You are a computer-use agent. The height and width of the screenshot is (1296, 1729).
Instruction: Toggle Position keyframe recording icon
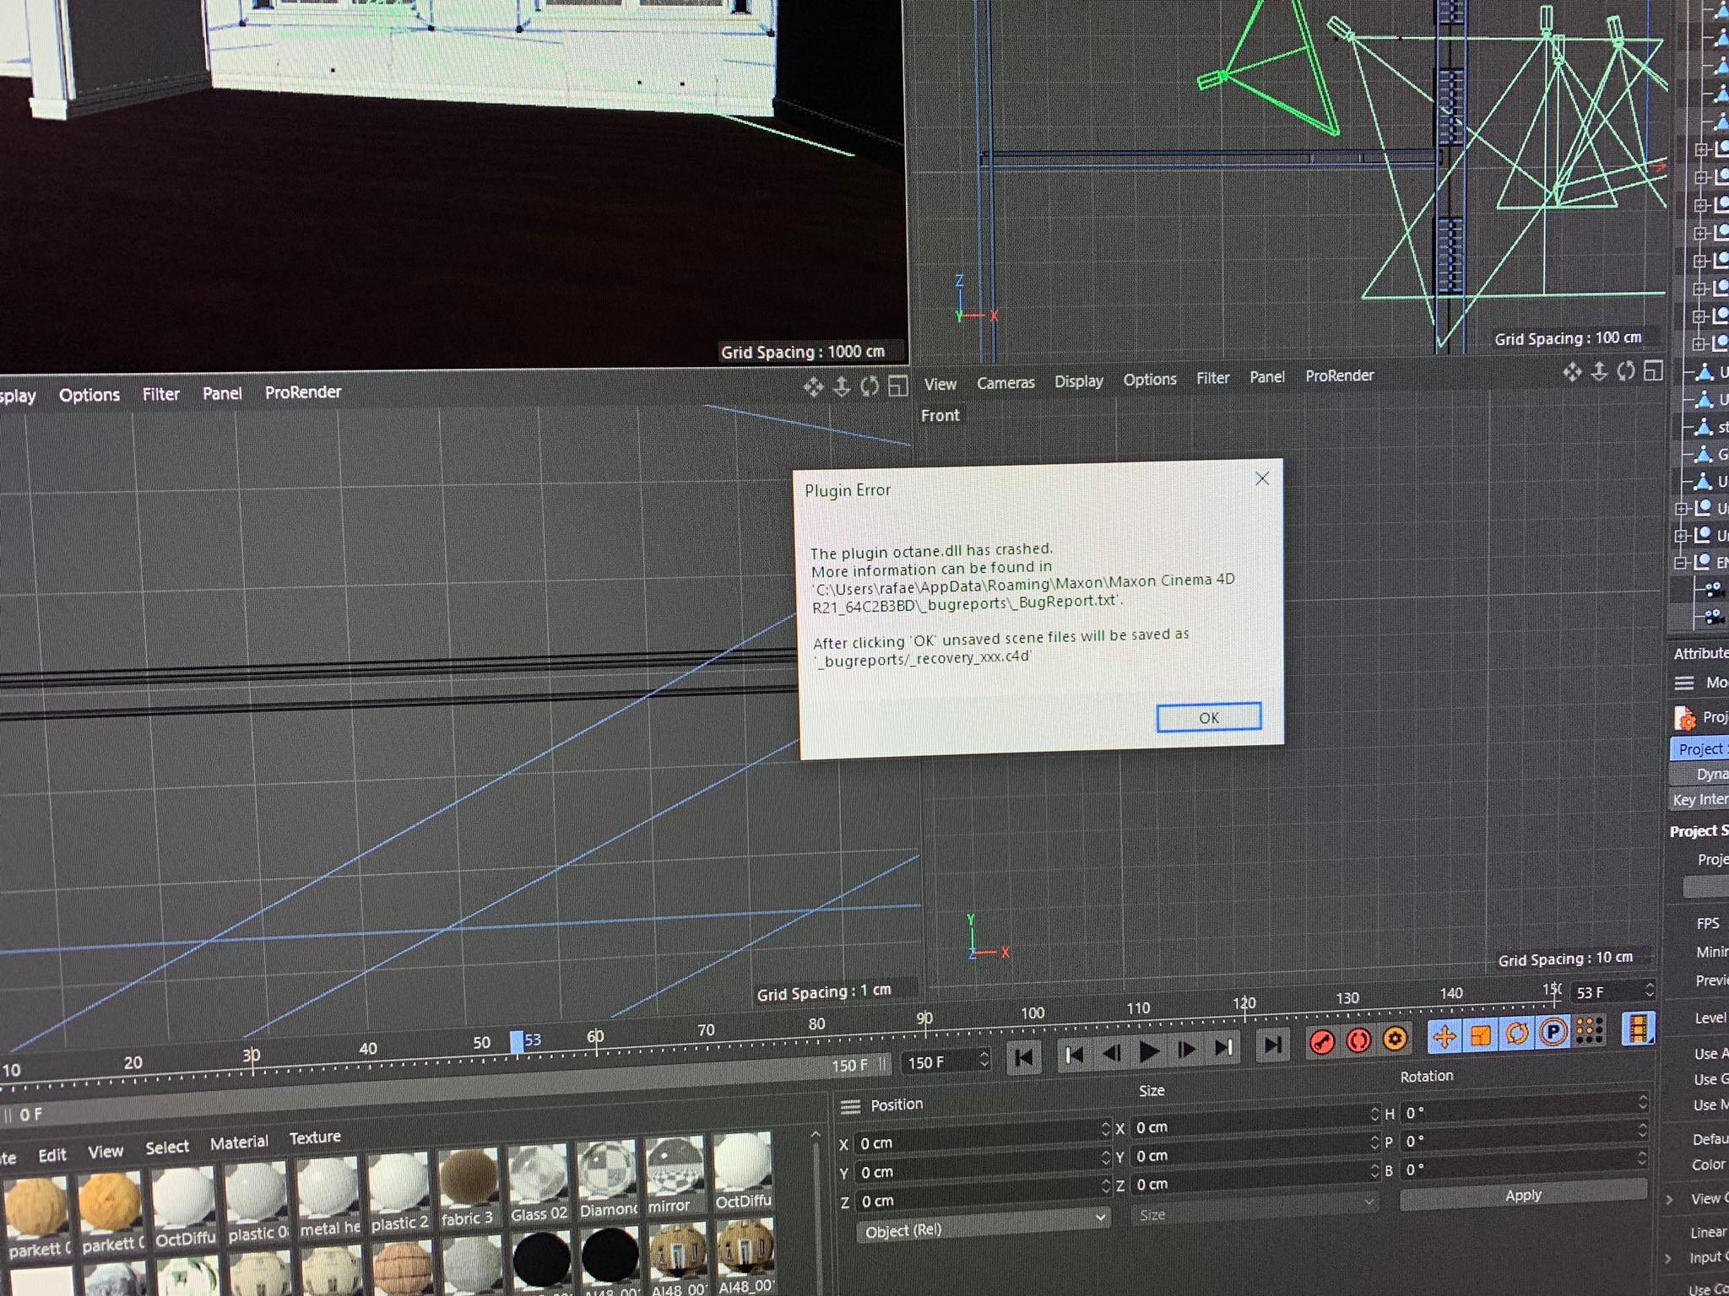(x=1444, y=1036)
